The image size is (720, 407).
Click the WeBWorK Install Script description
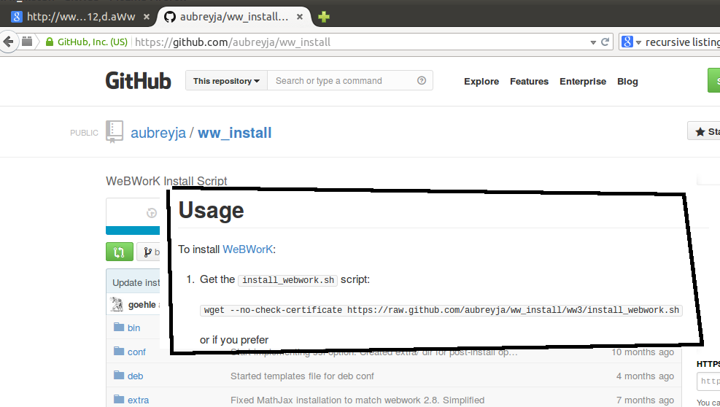pyautogui.click(x=166, y=181)
